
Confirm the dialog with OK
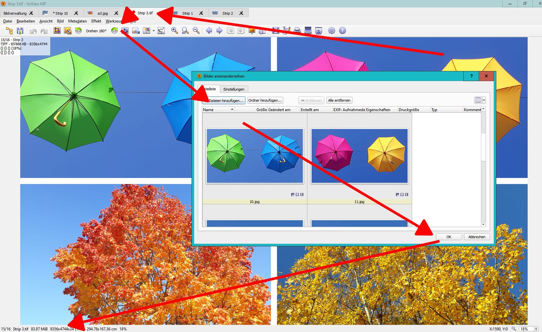(449, 237)
